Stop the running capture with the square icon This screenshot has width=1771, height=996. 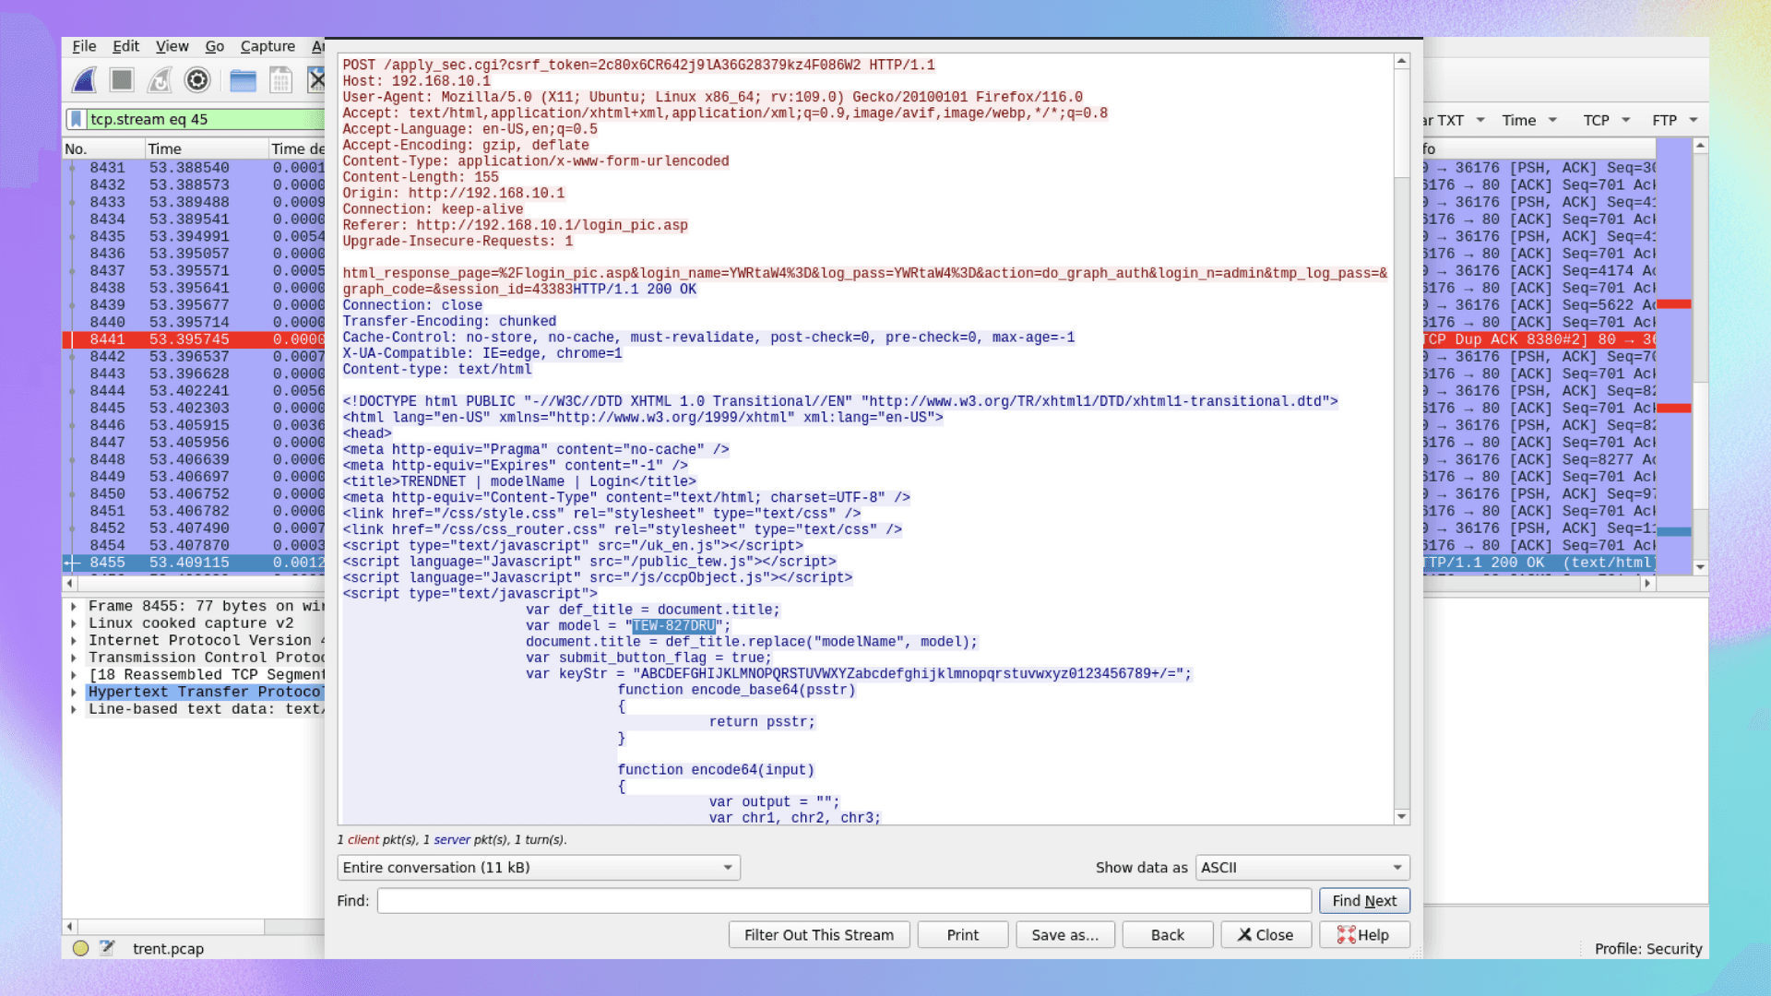coord(122,80)
